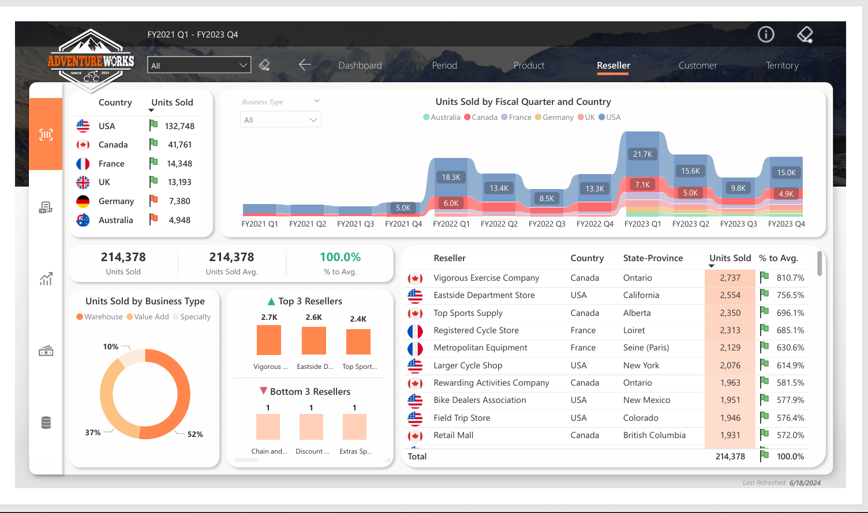This screenshot has height=513, width=868.
Task: Click red flag icon next to 4,948
Action: tap(154, 219)
